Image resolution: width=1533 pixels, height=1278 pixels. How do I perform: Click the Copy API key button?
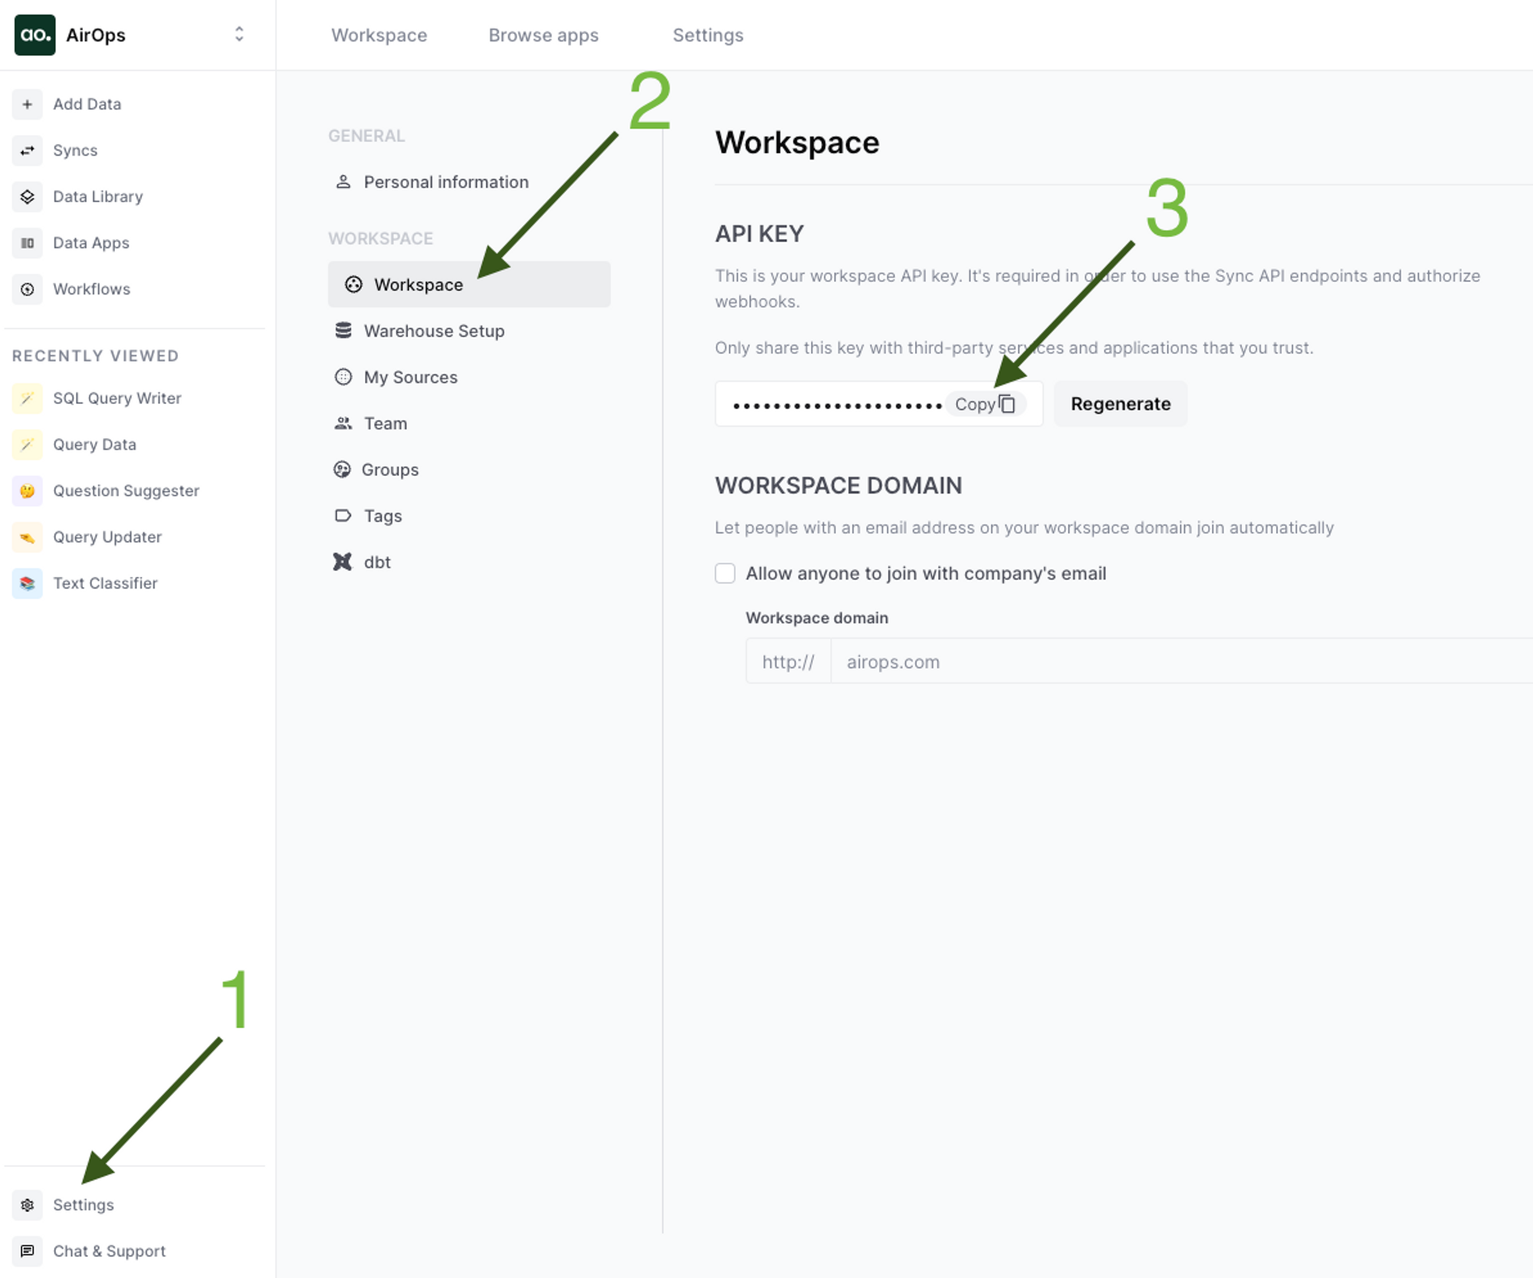pyautogui.click(x=986, y=404)
